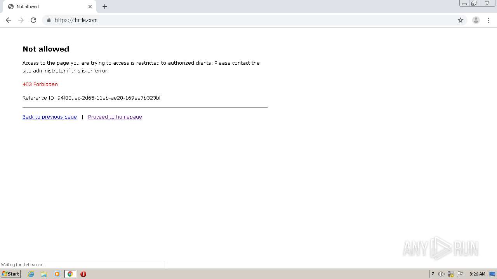Go back using the browser back arrow
Image resolution: width=497 pixels, height=279 pixels.
[9, 20]
